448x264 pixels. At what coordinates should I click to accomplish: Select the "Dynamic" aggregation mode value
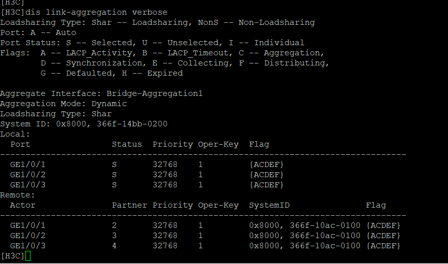point(109,104)
